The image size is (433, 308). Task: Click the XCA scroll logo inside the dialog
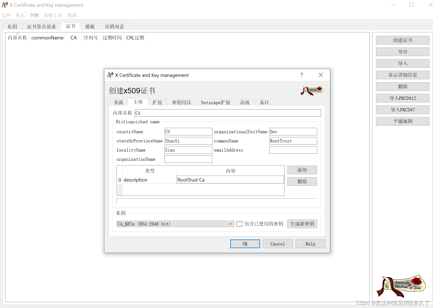pyautogui.click(x=311, y=91)
